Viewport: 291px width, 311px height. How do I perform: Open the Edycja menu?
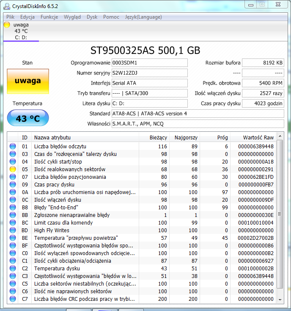coord(27,17)
